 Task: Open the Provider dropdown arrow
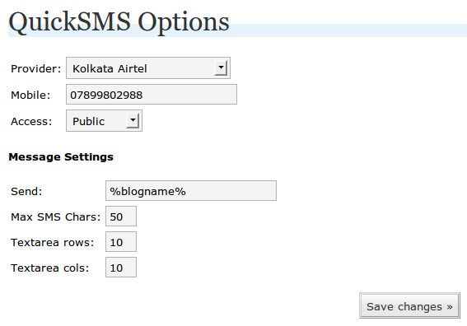221,68
